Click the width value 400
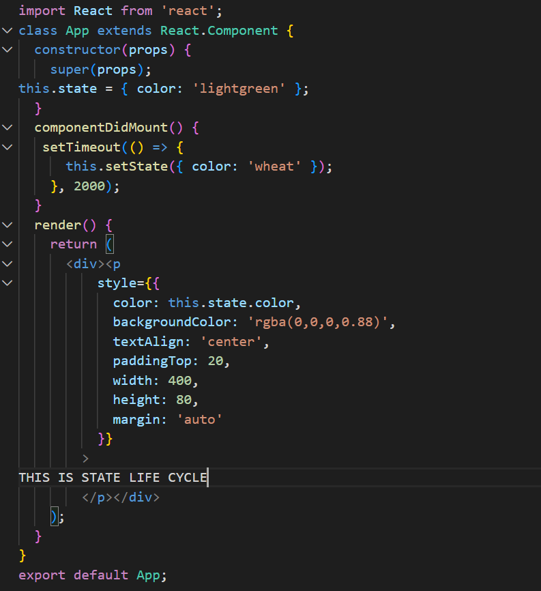The image size is (541, 591). point(179,381)
